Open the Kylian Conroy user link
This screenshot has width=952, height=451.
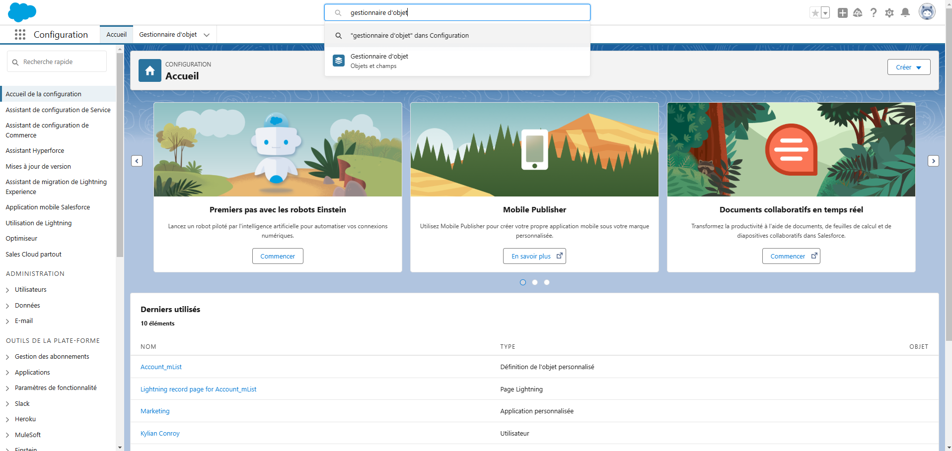pos(160,433)
